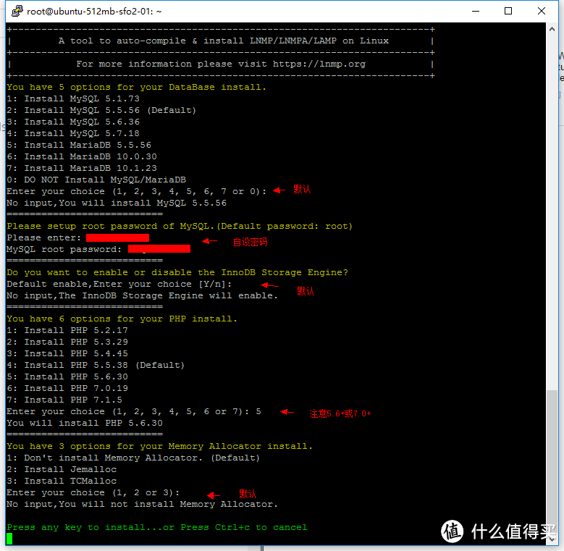Click line '6: Install PHP 7.0.19'
Screen dimensions: 564x551
(67, 388)
